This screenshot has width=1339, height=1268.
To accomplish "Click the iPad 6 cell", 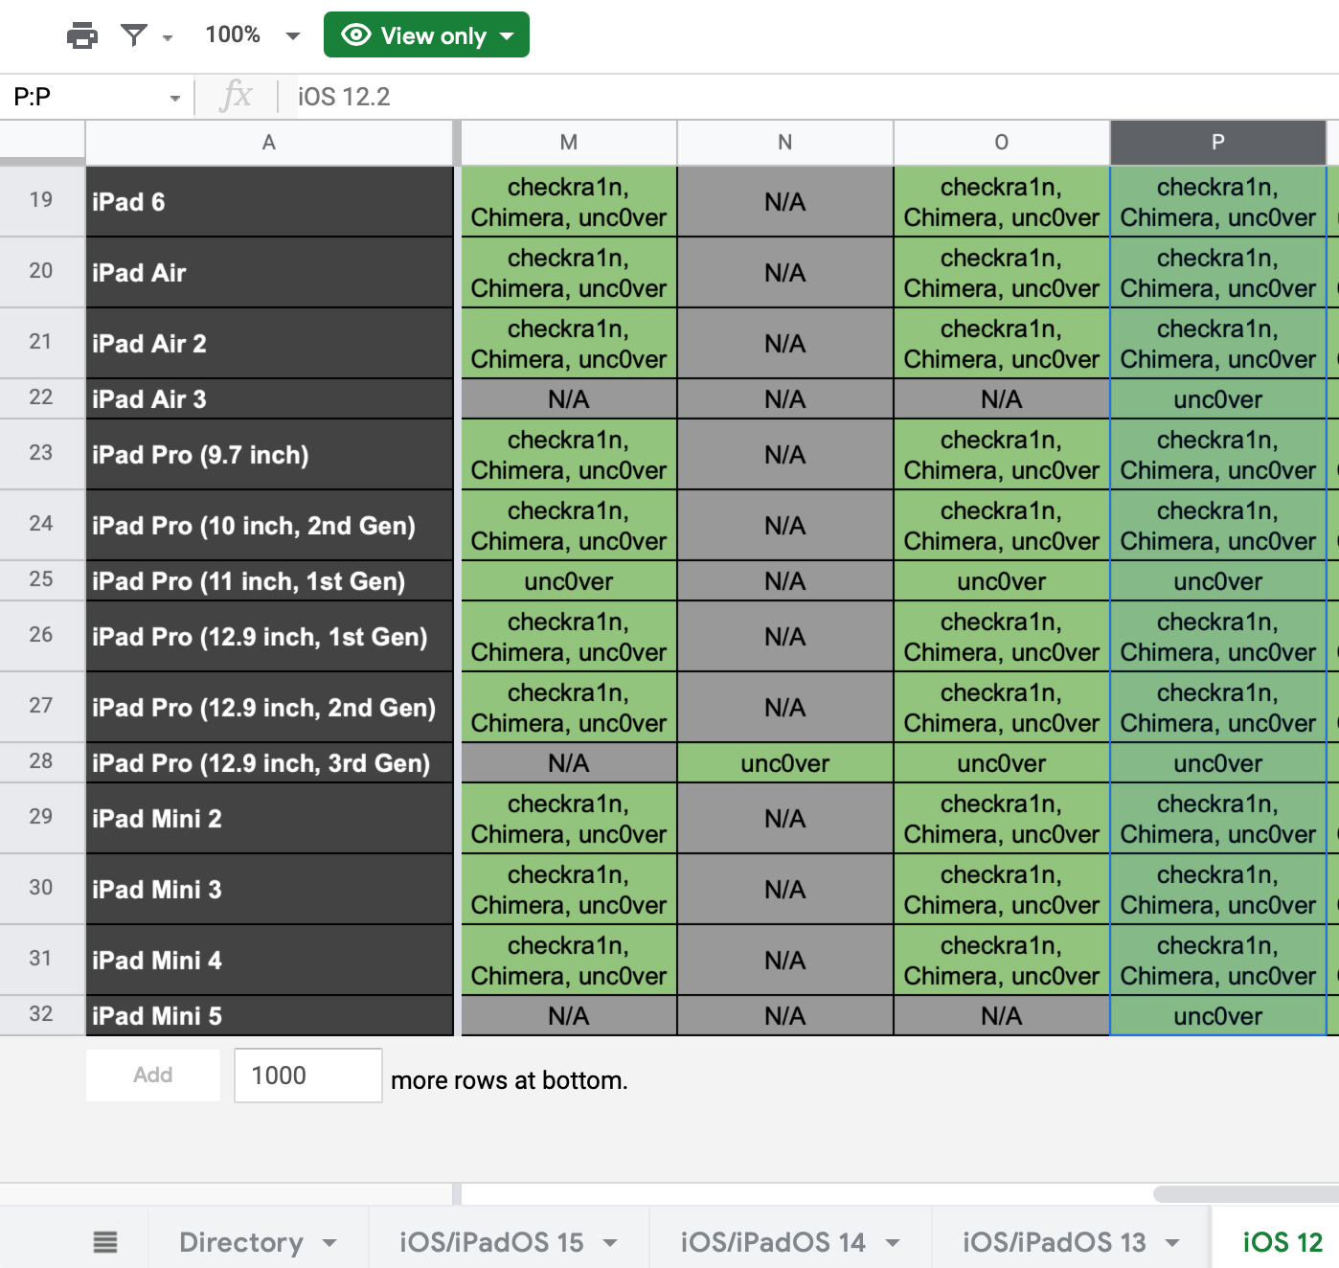I will point(269,202).
